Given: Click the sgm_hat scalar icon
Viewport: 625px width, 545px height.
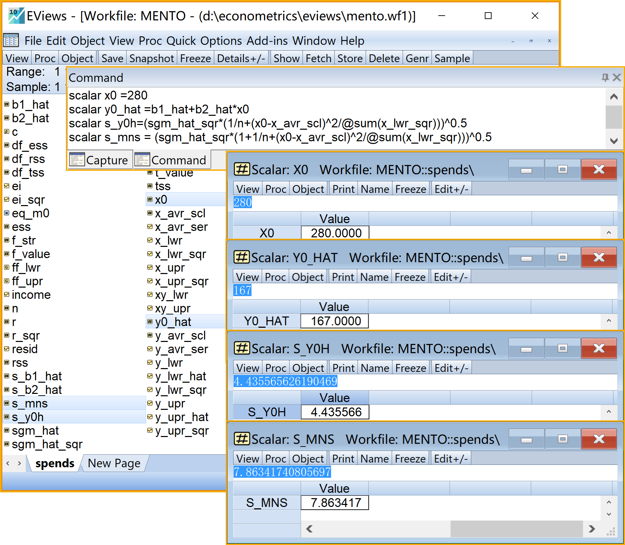Looking at the screenshot, I should pyautogui.click(x=6, y=431).
